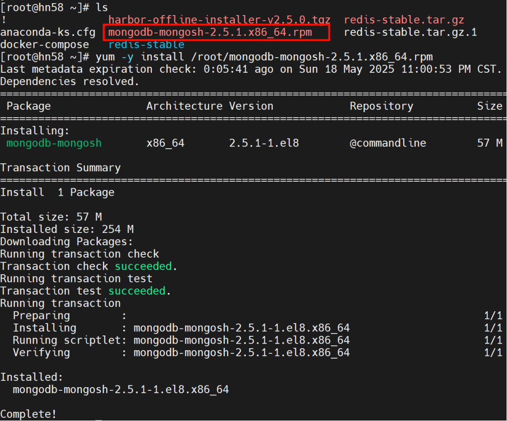Screen dimensions: 507x421
Task: Click the Architecture column header
Action: click(x=184, y=106)
